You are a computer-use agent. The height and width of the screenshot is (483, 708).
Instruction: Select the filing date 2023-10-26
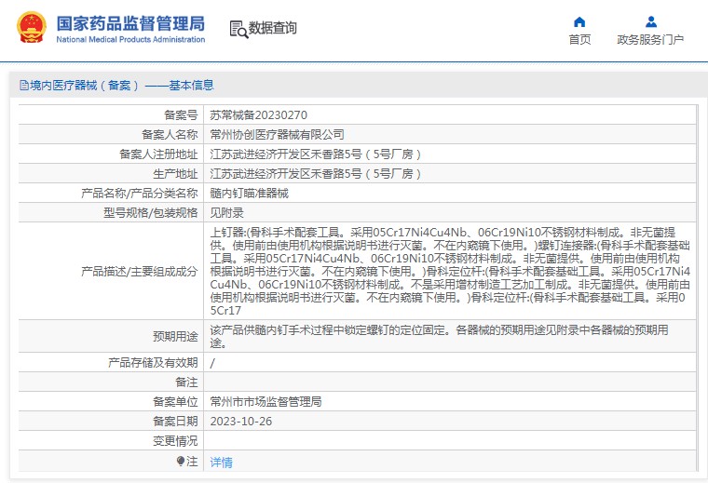click(x=241, y=422)
